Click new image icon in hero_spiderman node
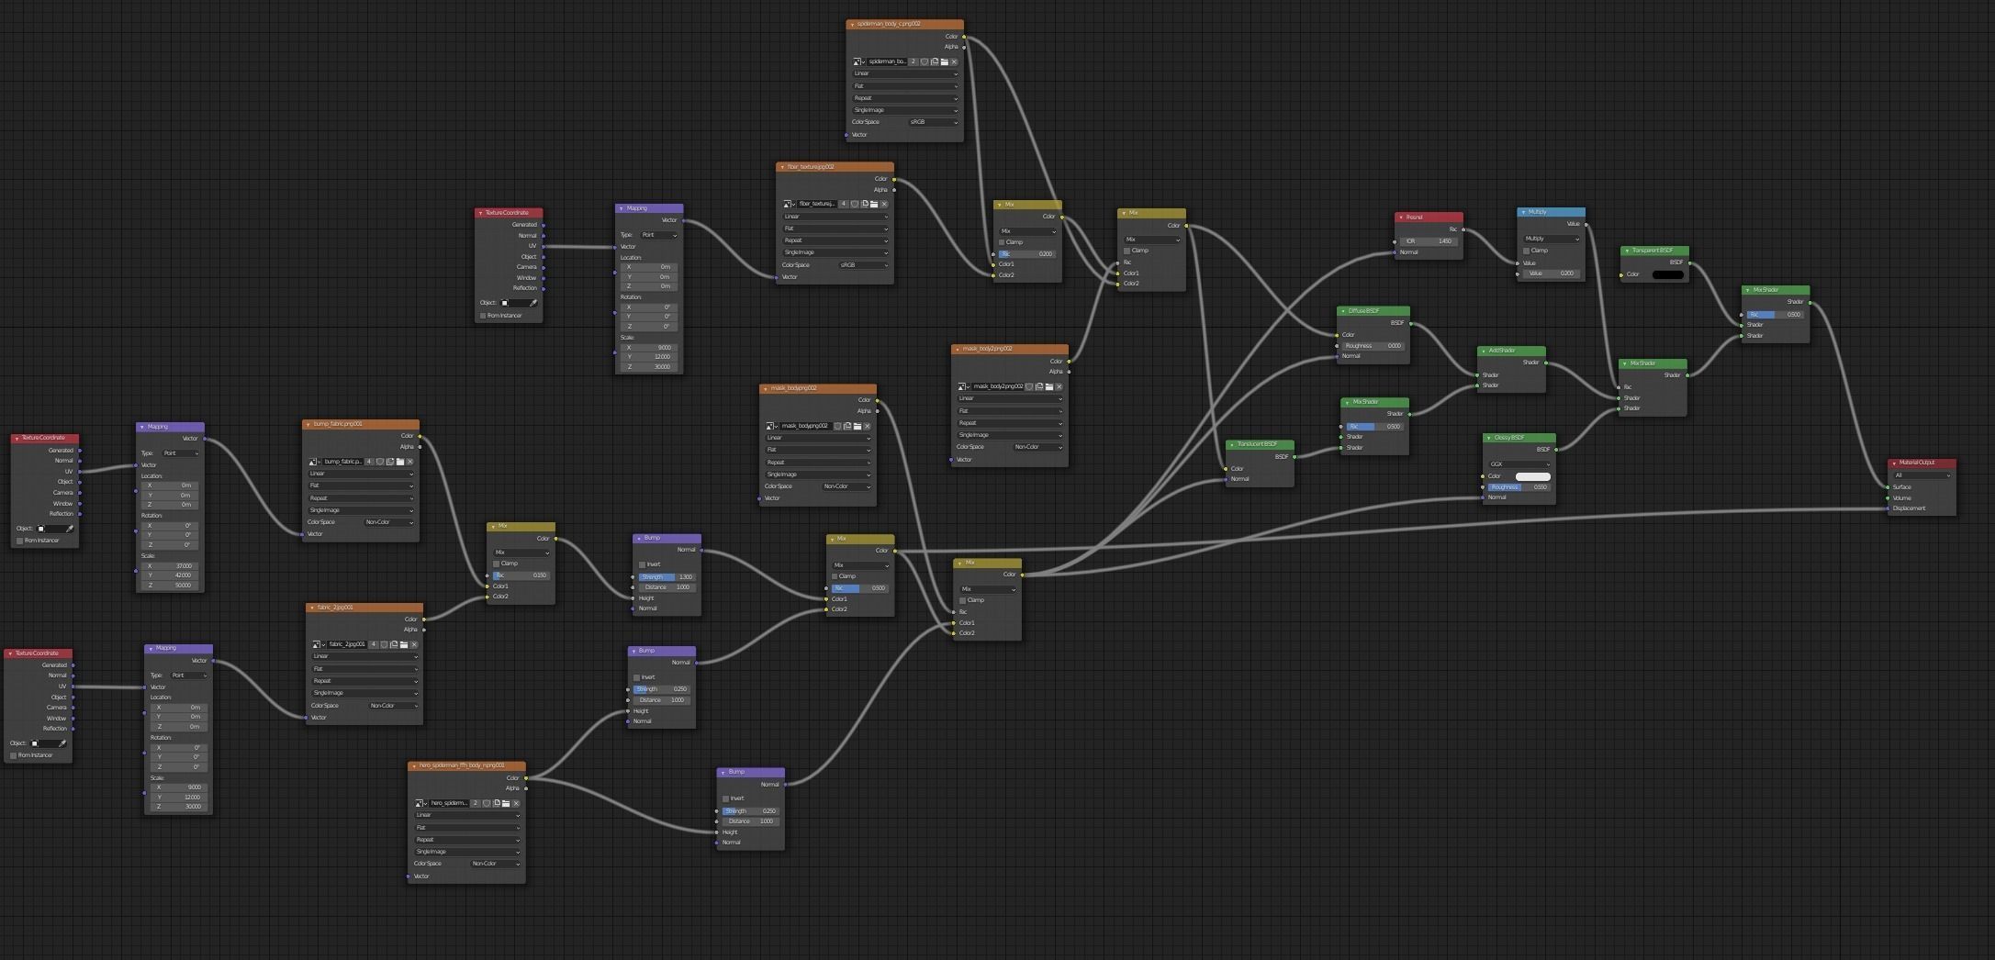The image size is (1995, 960). 497,803
